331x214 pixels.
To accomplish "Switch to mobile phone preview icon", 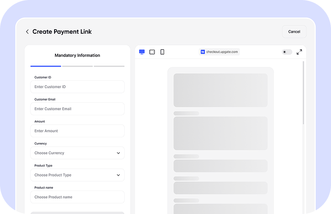I will point(162,52).
